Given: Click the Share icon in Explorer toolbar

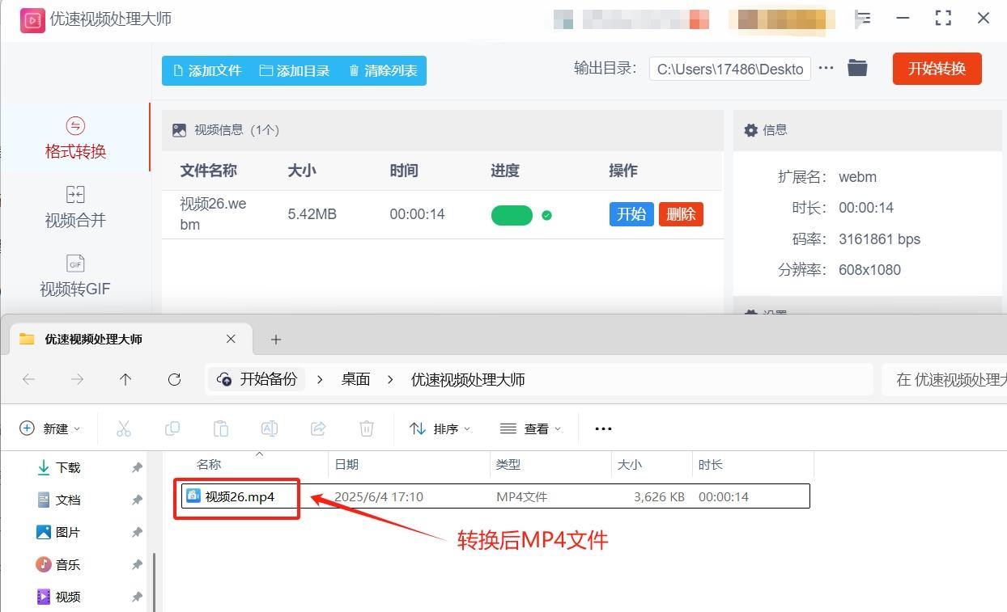Looking at the screenshot, I should pos(317,428).
